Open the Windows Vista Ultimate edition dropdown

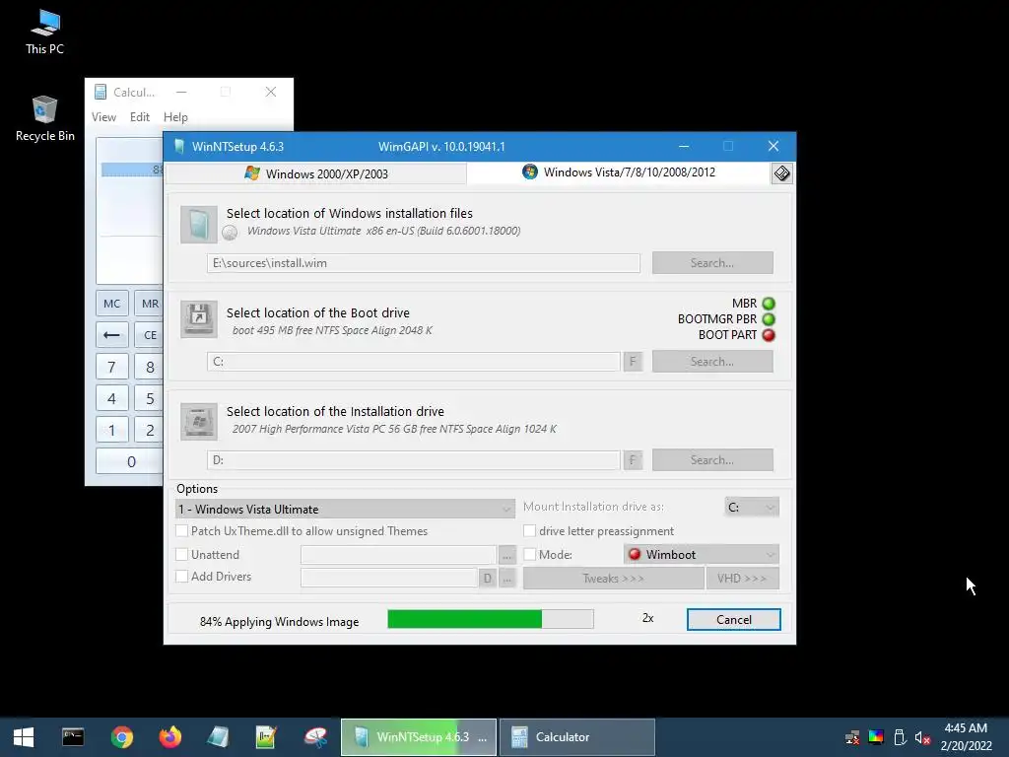tap(345, 510)
